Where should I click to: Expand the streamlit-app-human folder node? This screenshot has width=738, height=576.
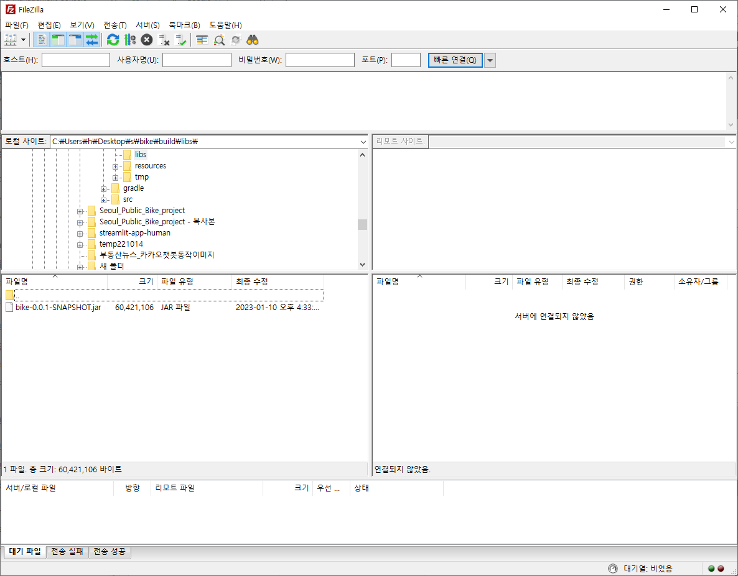pyautogui.click(x=80, y=234)
